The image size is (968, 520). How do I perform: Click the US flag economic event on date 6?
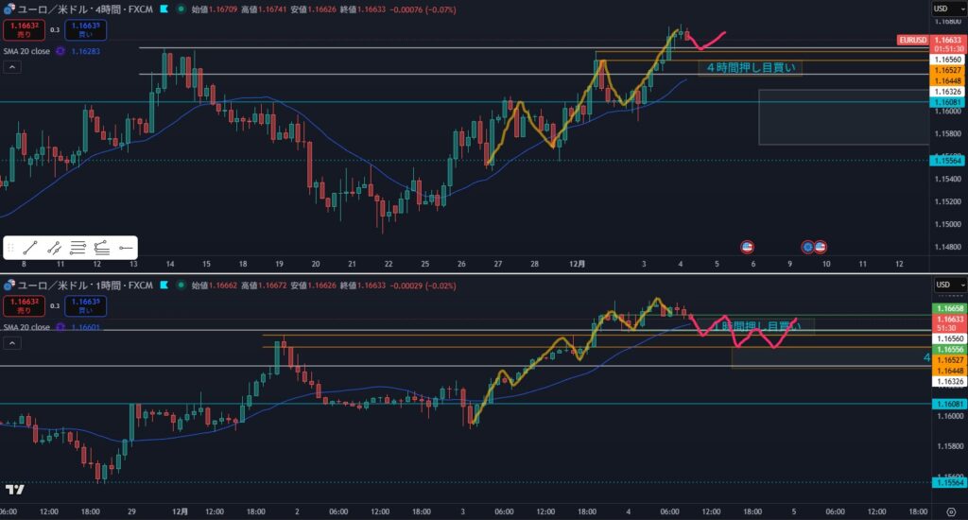(747, 247)
